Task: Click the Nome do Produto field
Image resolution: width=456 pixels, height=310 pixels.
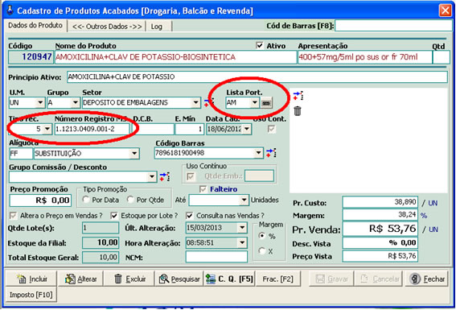Action: (175, 57)
